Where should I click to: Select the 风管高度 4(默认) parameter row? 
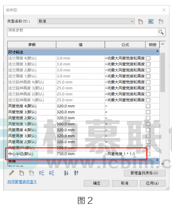tap(83, 130)
